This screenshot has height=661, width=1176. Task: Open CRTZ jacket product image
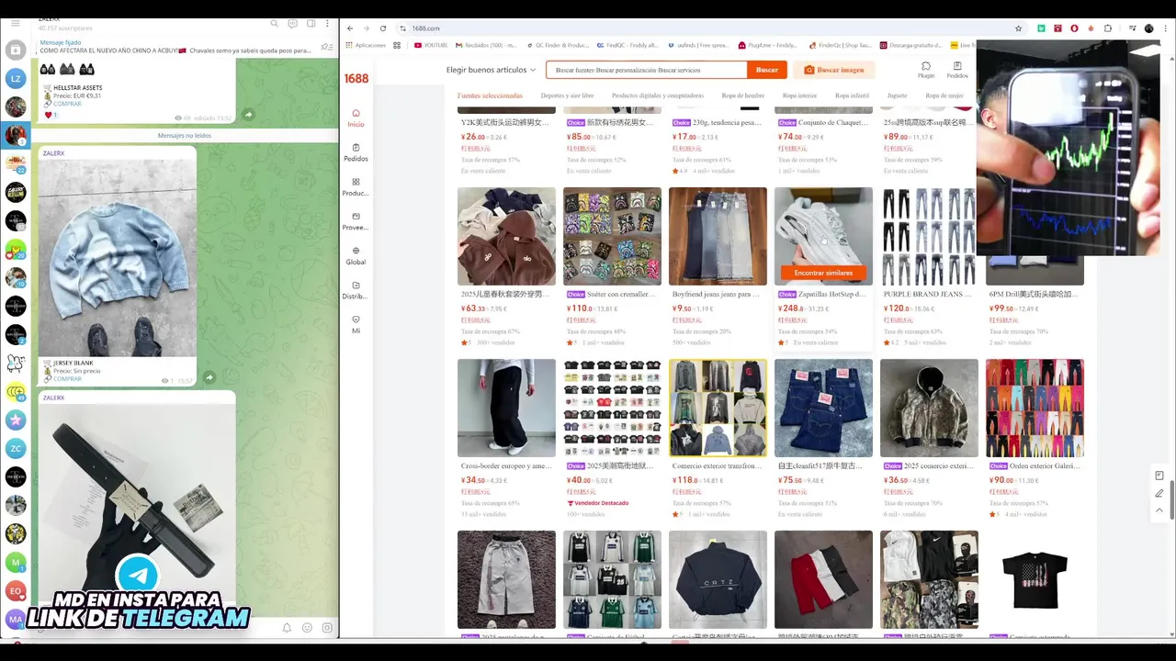coord(718,579)
